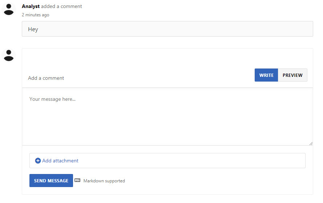Click the avatar beside the comment editor
323x203 pixels.
pyautogui.click(x=9, y=55)
